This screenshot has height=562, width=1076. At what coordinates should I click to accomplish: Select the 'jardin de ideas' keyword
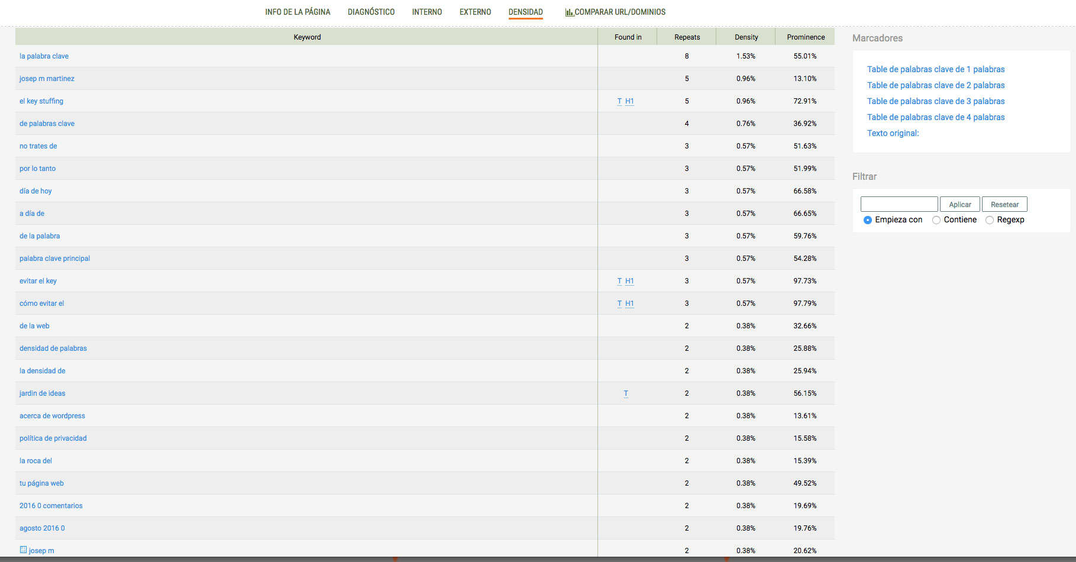pyautogui.click(x=43, y=393)
